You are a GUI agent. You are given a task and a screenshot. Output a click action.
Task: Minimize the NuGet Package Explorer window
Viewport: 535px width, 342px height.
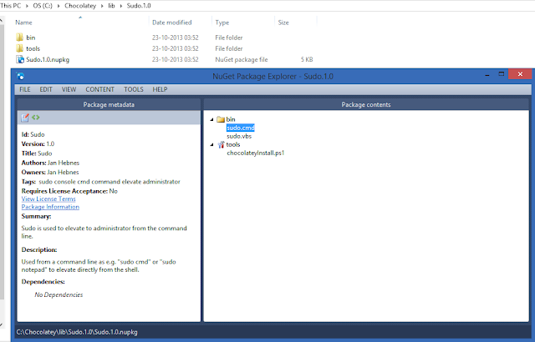click(487, 74)
